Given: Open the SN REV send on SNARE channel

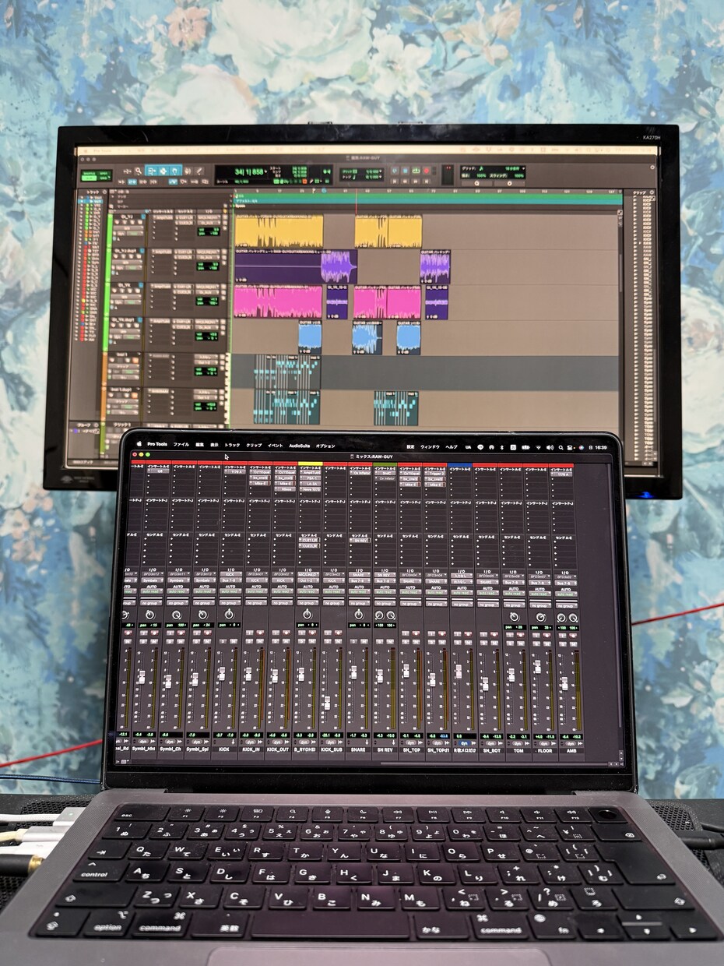Looking at the screenshot, I should click(359, 540).
